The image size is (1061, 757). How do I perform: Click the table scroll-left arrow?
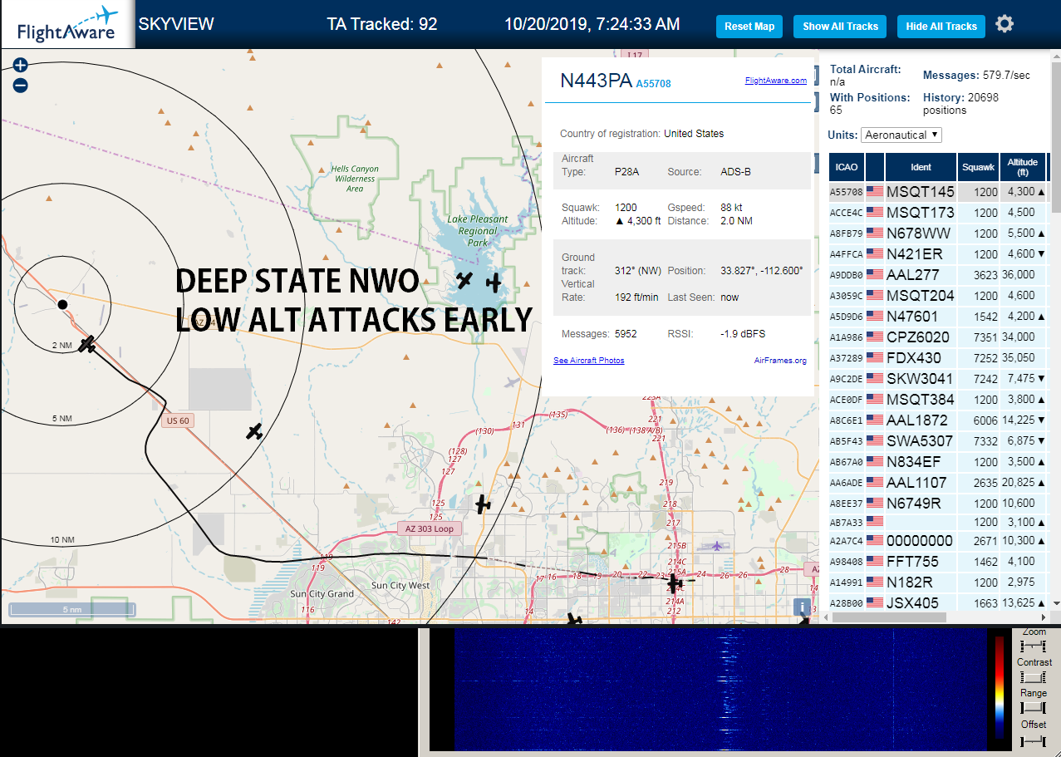(824, 617)
